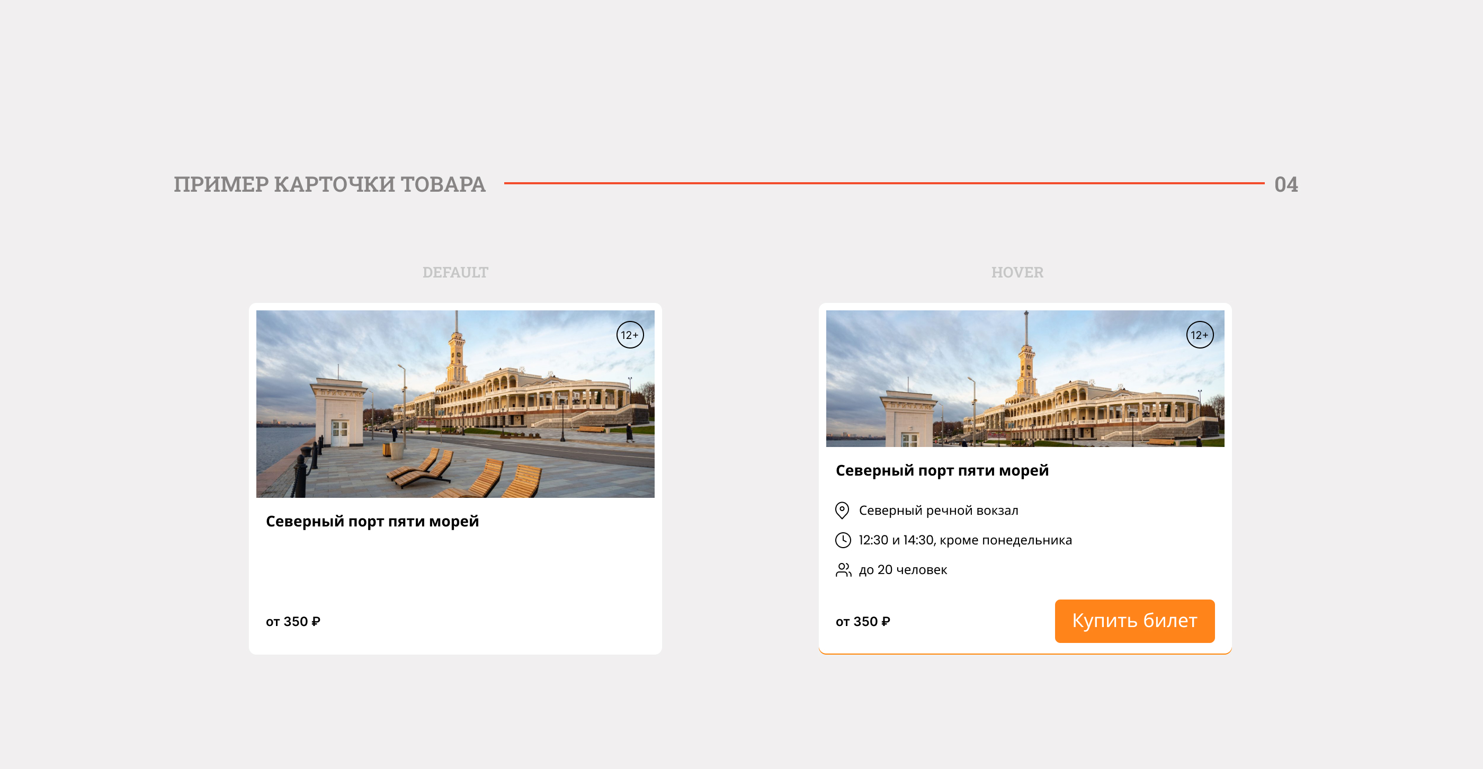Screen dimensions: 1483x769
Task: Click the clock schedule icon
Action: pyautogui.click(x=842, y=540)
